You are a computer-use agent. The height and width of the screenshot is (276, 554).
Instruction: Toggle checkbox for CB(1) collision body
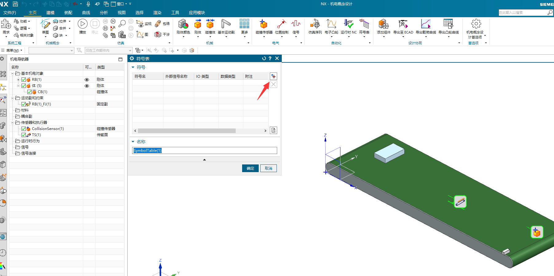29,92
